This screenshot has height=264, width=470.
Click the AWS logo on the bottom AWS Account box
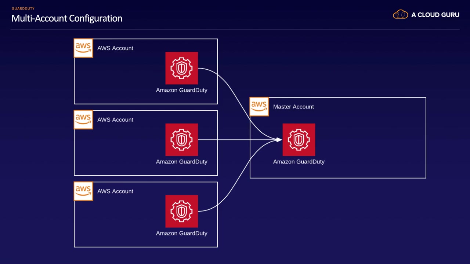click(83, 191)
